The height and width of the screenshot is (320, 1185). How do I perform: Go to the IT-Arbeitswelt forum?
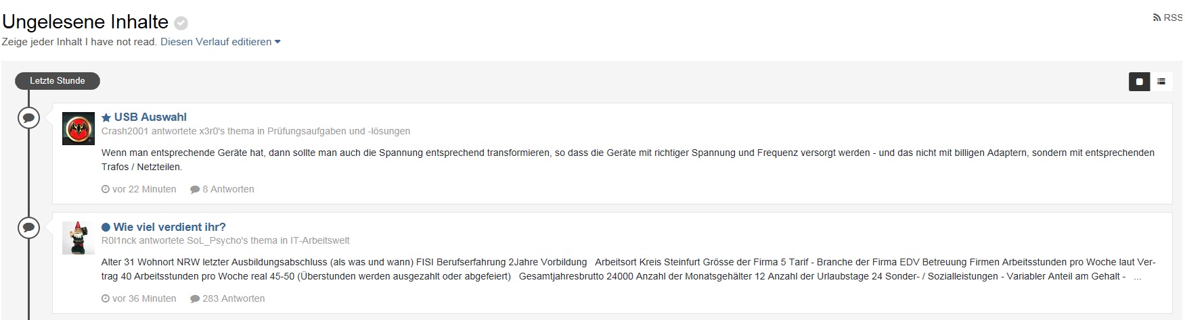[x=320, y=240]
